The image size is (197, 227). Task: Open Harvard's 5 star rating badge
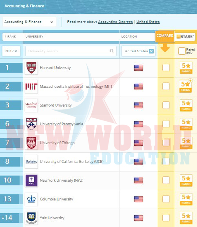pos(186,68)
